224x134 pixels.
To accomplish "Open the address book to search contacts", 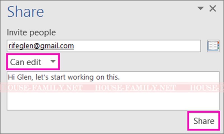I will (213, 46).
